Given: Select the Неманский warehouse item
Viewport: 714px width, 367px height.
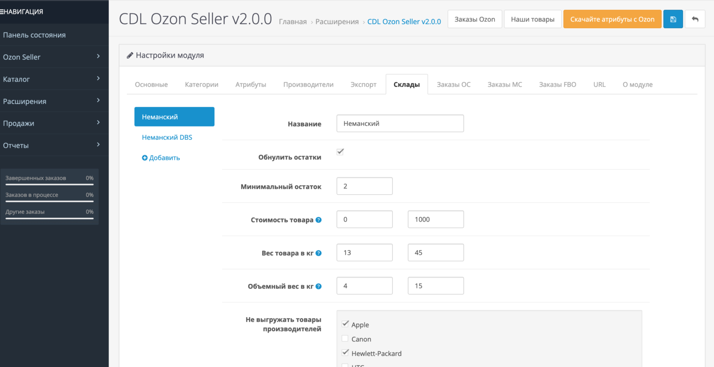Looking at the screenshot, I should (x=174, y=117).
